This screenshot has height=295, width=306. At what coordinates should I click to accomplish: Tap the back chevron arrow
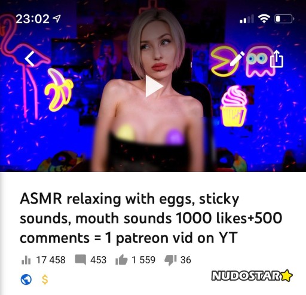pos(30,59)
